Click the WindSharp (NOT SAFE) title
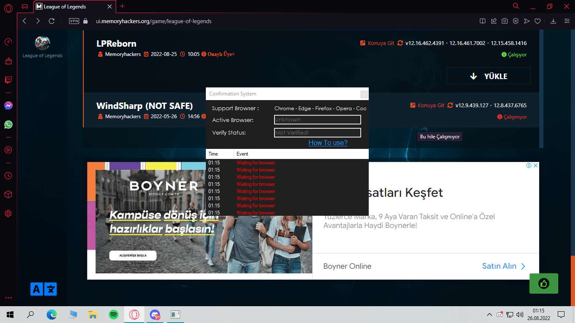This screenshot has height=323, width=575. click(144, 106)
